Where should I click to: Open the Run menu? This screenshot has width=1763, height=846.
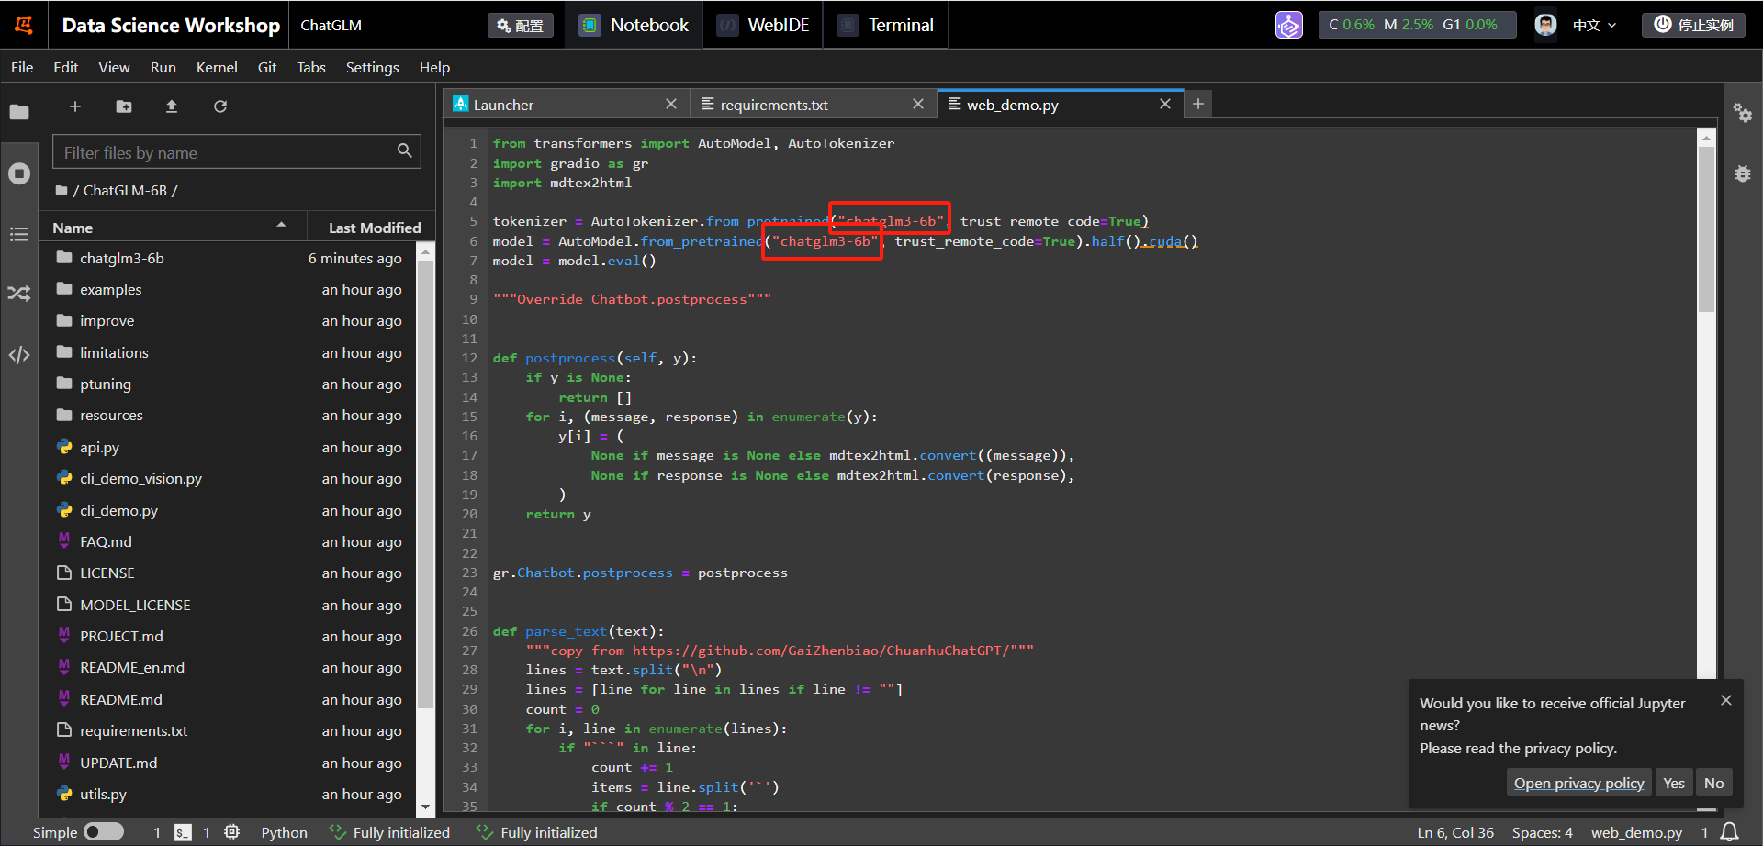click(x=163, y=67)
